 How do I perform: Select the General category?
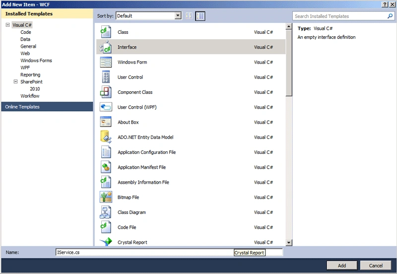tap(28, 46)
